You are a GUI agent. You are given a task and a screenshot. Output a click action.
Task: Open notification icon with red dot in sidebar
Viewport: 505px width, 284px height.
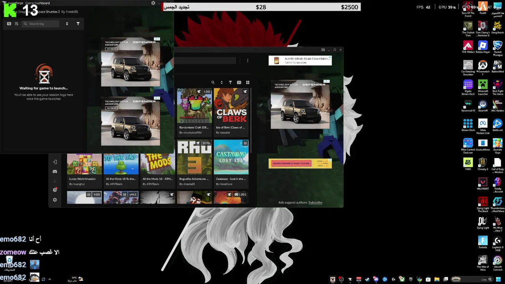tap(55, 190)
